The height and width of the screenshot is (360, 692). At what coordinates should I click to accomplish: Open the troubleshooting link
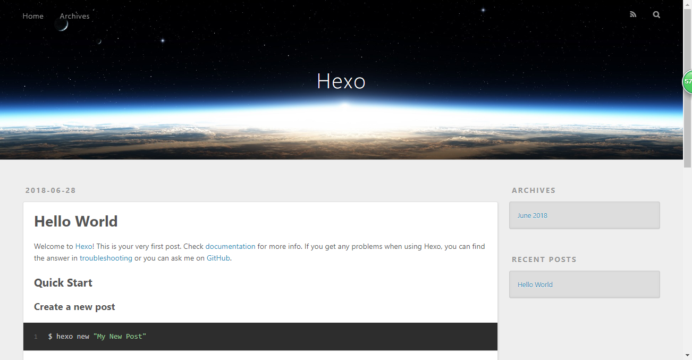click(106, 258)
